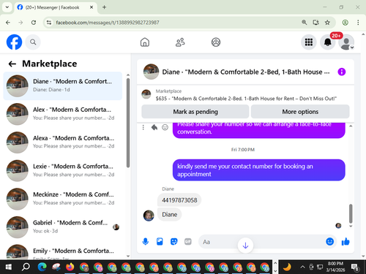
Task: Open Diane conversation in list
Action: [63, 85]
